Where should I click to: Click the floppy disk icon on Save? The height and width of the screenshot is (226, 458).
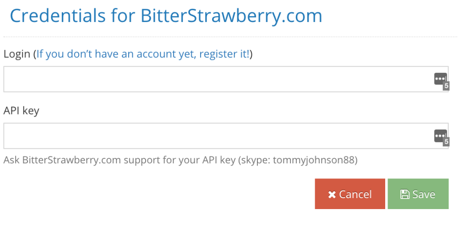[x=404, y=194]
